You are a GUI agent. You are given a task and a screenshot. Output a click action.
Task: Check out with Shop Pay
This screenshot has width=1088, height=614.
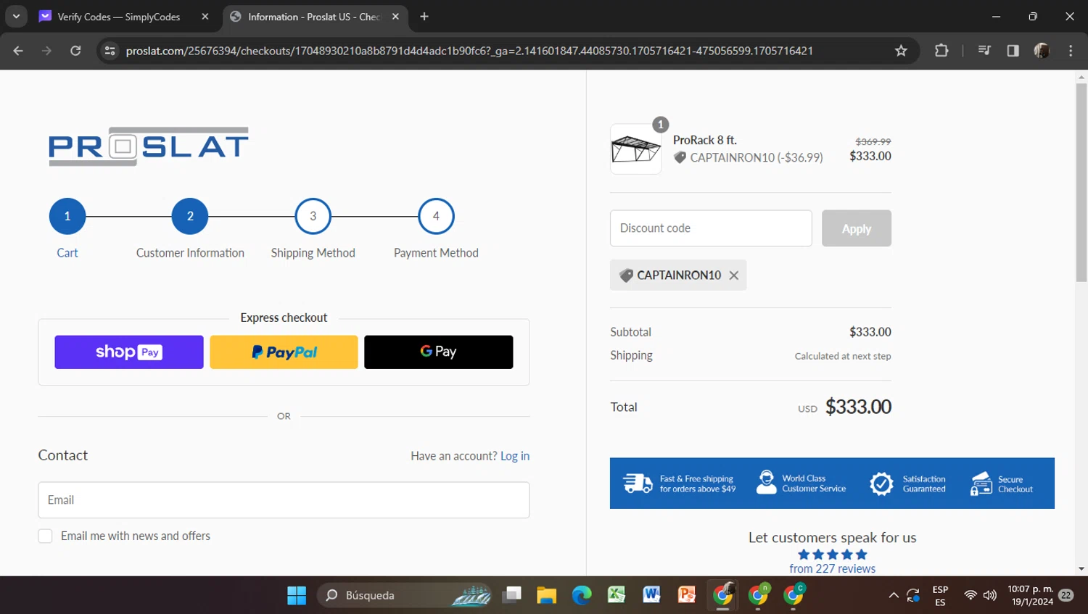[129, 352]
